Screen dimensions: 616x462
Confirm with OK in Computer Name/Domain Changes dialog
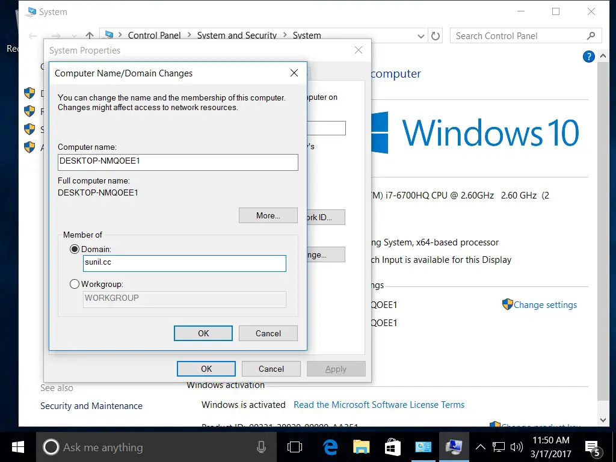click(x=203, y=333)
